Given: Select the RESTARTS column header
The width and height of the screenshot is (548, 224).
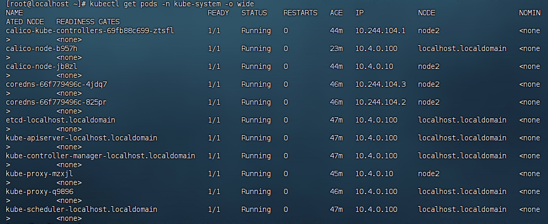Looking at the screenshot, I should coord(300,13).
